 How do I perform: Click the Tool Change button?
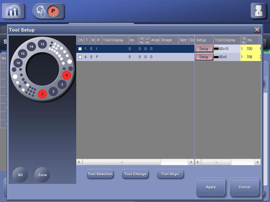(x=135, y=174)
